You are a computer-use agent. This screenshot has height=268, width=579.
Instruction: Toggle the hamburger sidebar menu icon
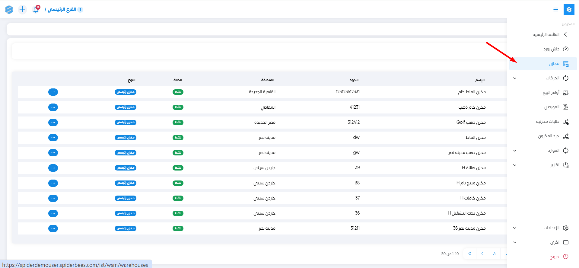coord(555,10)
